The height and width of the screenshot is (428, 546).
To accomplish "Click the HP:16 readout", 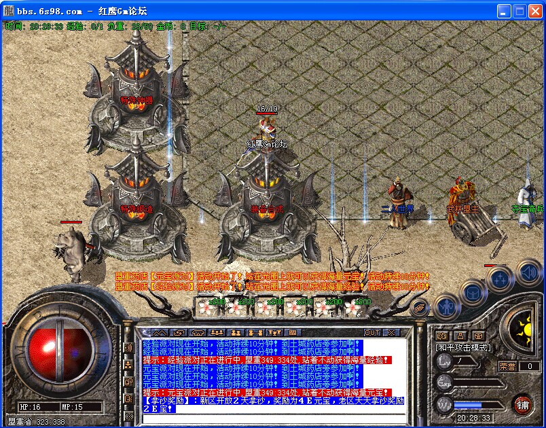I will (30, 407).
